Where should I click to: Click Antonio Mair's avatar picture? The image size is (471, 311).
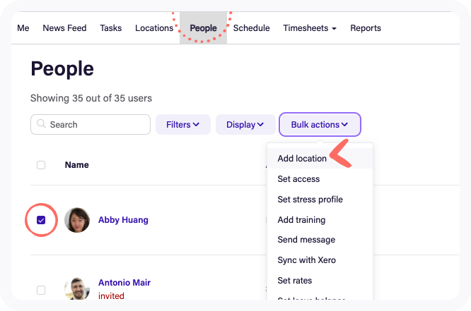(77, 288)
